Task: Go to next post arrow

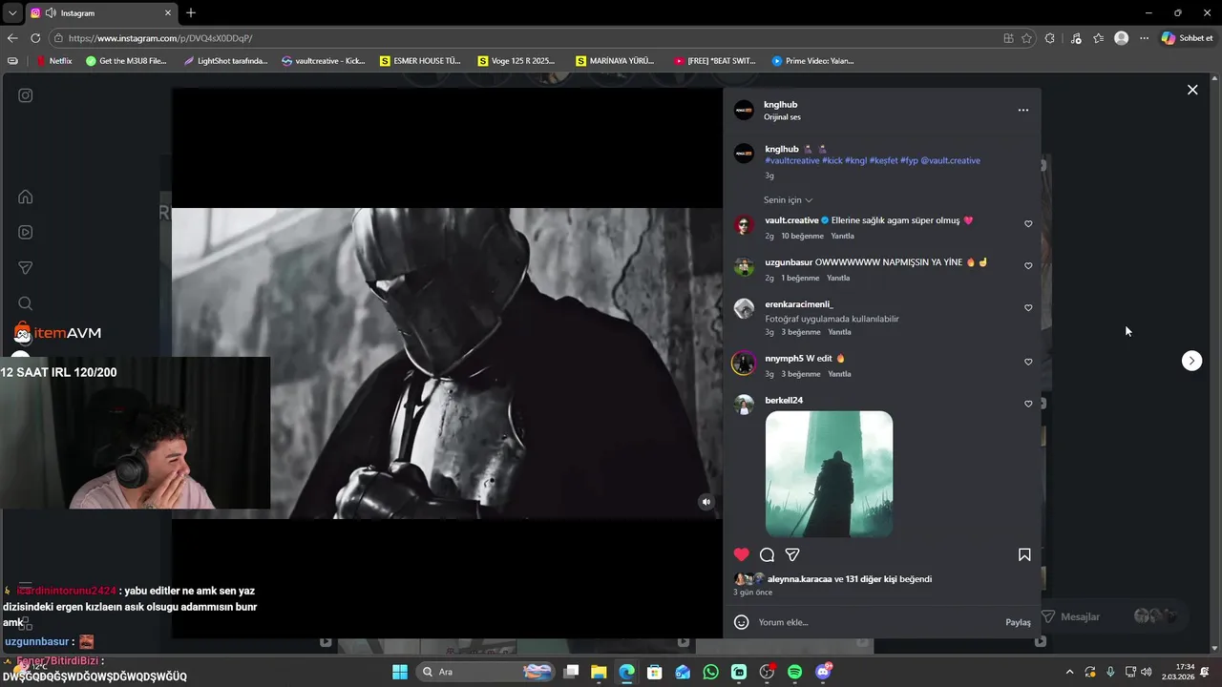Action: [1191, 361]
